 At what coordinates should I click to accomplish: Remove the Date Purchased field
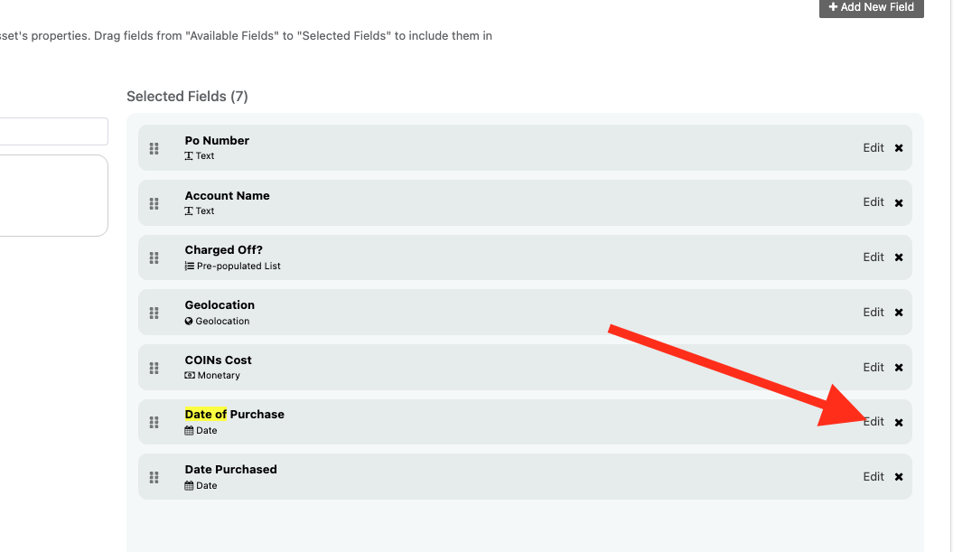coord(899,477)
